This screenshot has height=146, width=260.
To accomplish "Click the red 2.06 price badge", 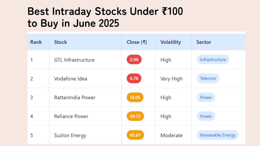I will coord(134,60).
